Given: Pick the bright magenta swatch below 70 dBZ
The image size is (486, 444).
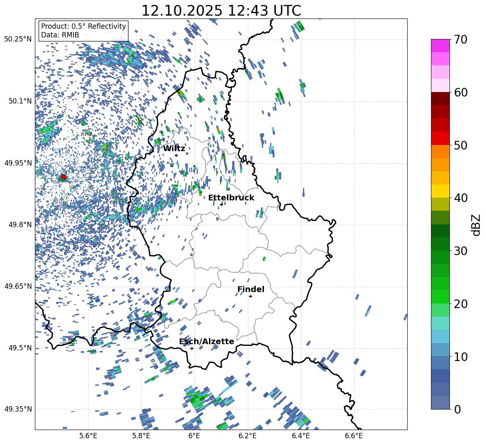Looking at the screenshot, I should [x=440, y=46].
